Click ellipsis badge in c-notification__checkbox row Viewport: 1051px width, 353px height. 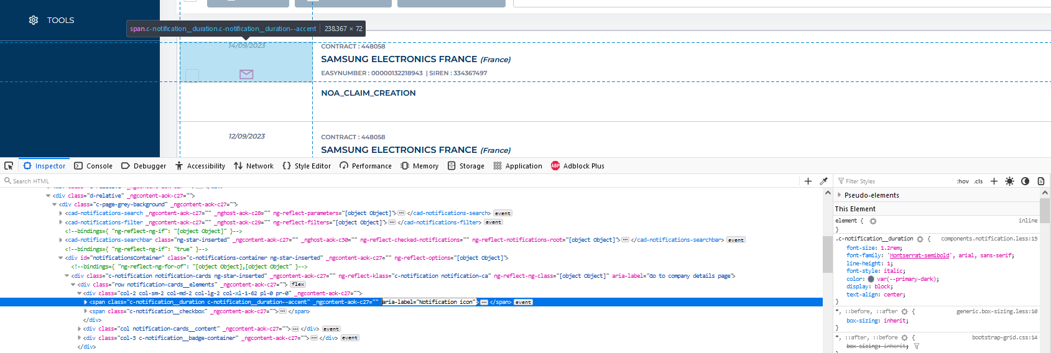click(282, 311)
